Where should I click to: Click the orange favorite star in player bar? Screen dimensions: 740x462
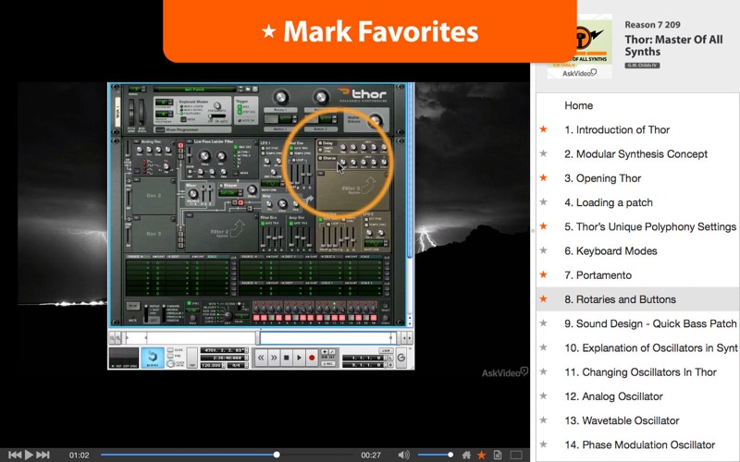coord(481,455)
